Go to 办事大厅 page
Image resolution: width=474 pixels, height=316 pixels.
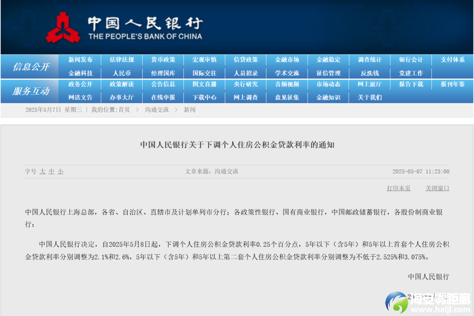coord(122,97)
